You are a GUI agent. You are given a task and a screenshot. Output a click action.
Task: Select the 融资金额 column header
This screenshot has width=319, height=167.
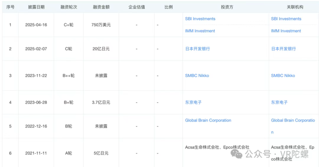(x=100, y=7)
